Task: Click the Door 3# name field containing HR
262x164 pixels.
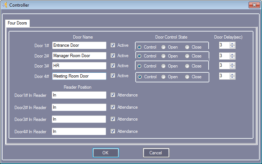Action: pos(79,66)
